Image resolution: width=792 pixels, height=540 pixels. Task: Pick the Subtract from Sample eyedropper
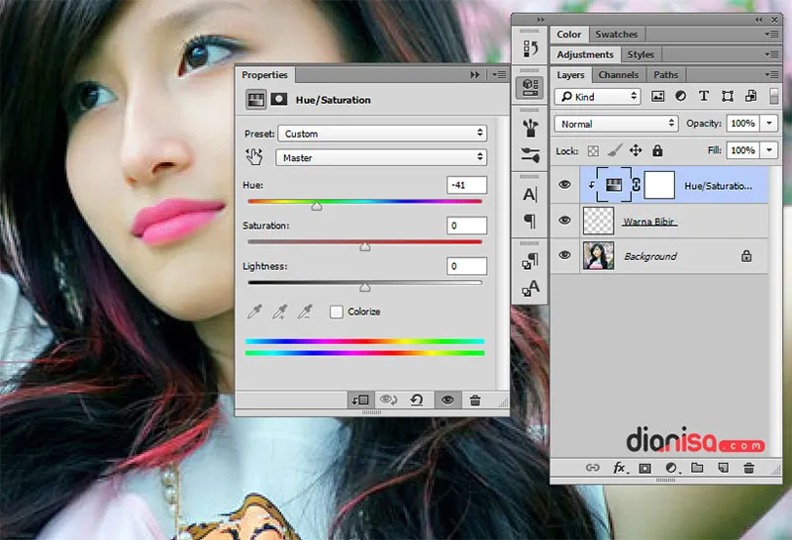[305, 312]
